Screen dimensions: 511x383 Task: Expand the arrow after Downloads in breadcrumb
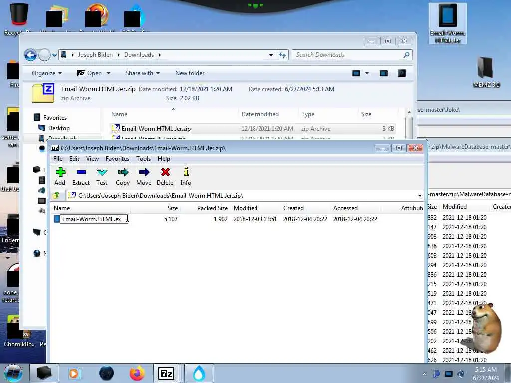(160, 55)
